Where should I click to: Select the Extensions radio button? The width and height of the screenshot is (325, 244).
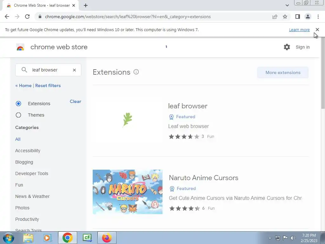click(x=18, y=104)
